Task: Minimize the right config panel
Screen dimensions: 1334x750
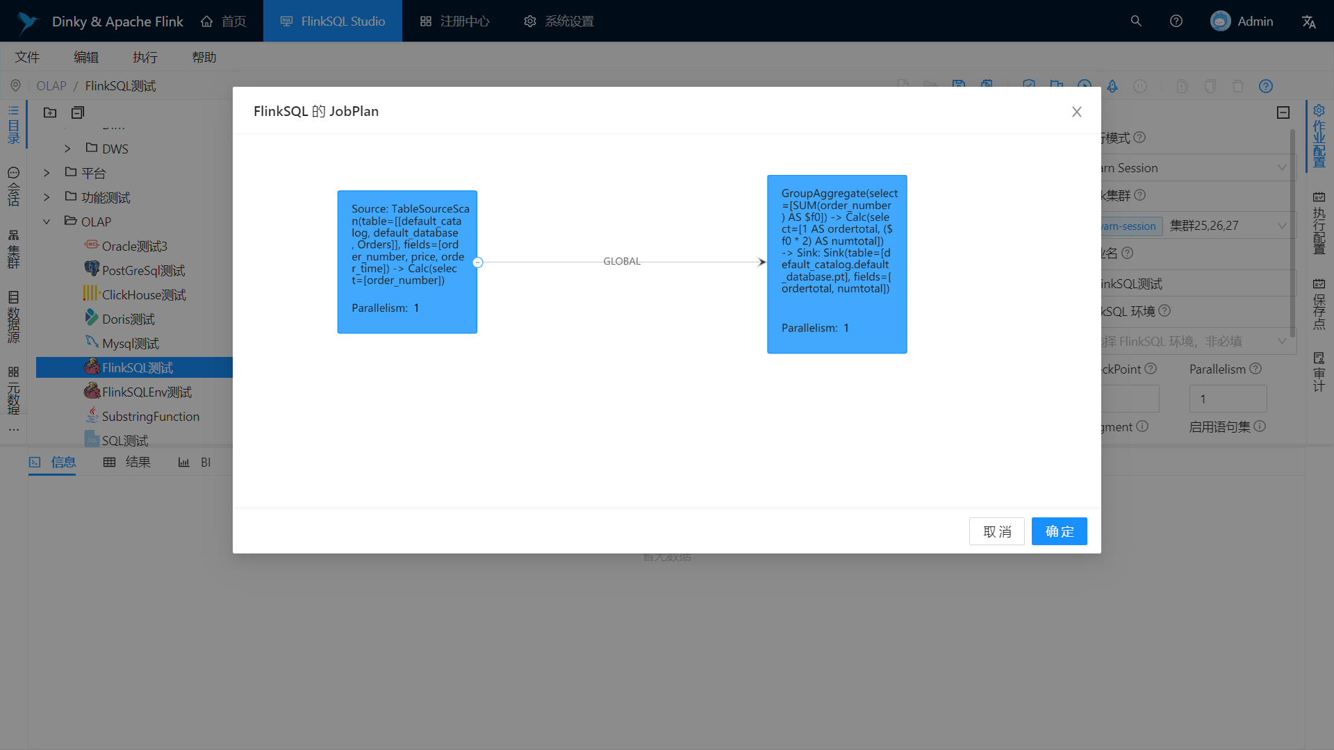Action: pos(1283,112)
